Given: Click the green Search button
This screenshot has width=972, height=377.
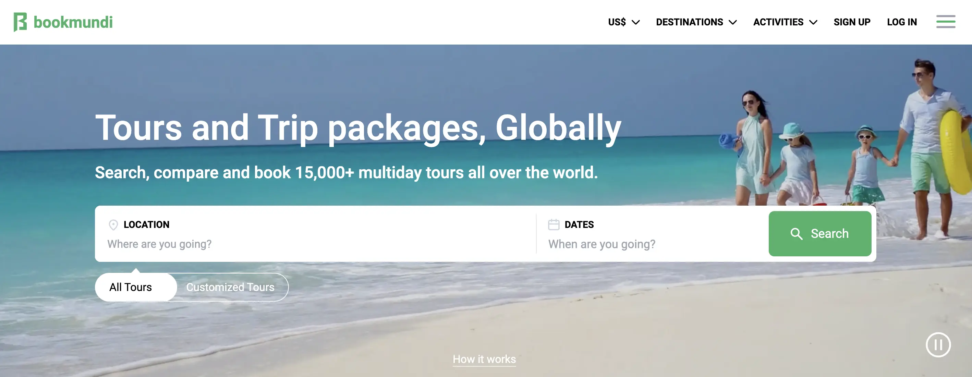Looking at the screenshot, I should click(820, 234).
